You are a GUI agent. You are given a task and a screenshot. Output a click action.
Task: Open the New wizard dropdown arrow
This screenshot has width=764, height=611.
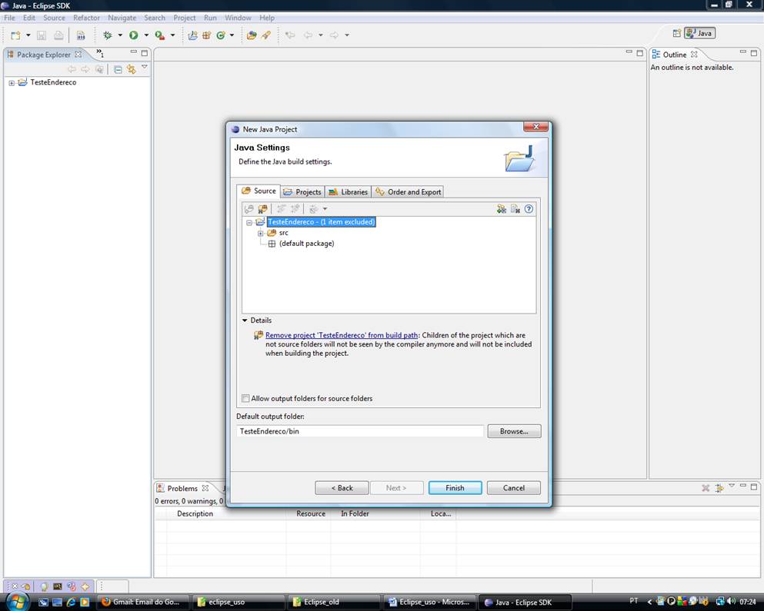tap(28, 35)
